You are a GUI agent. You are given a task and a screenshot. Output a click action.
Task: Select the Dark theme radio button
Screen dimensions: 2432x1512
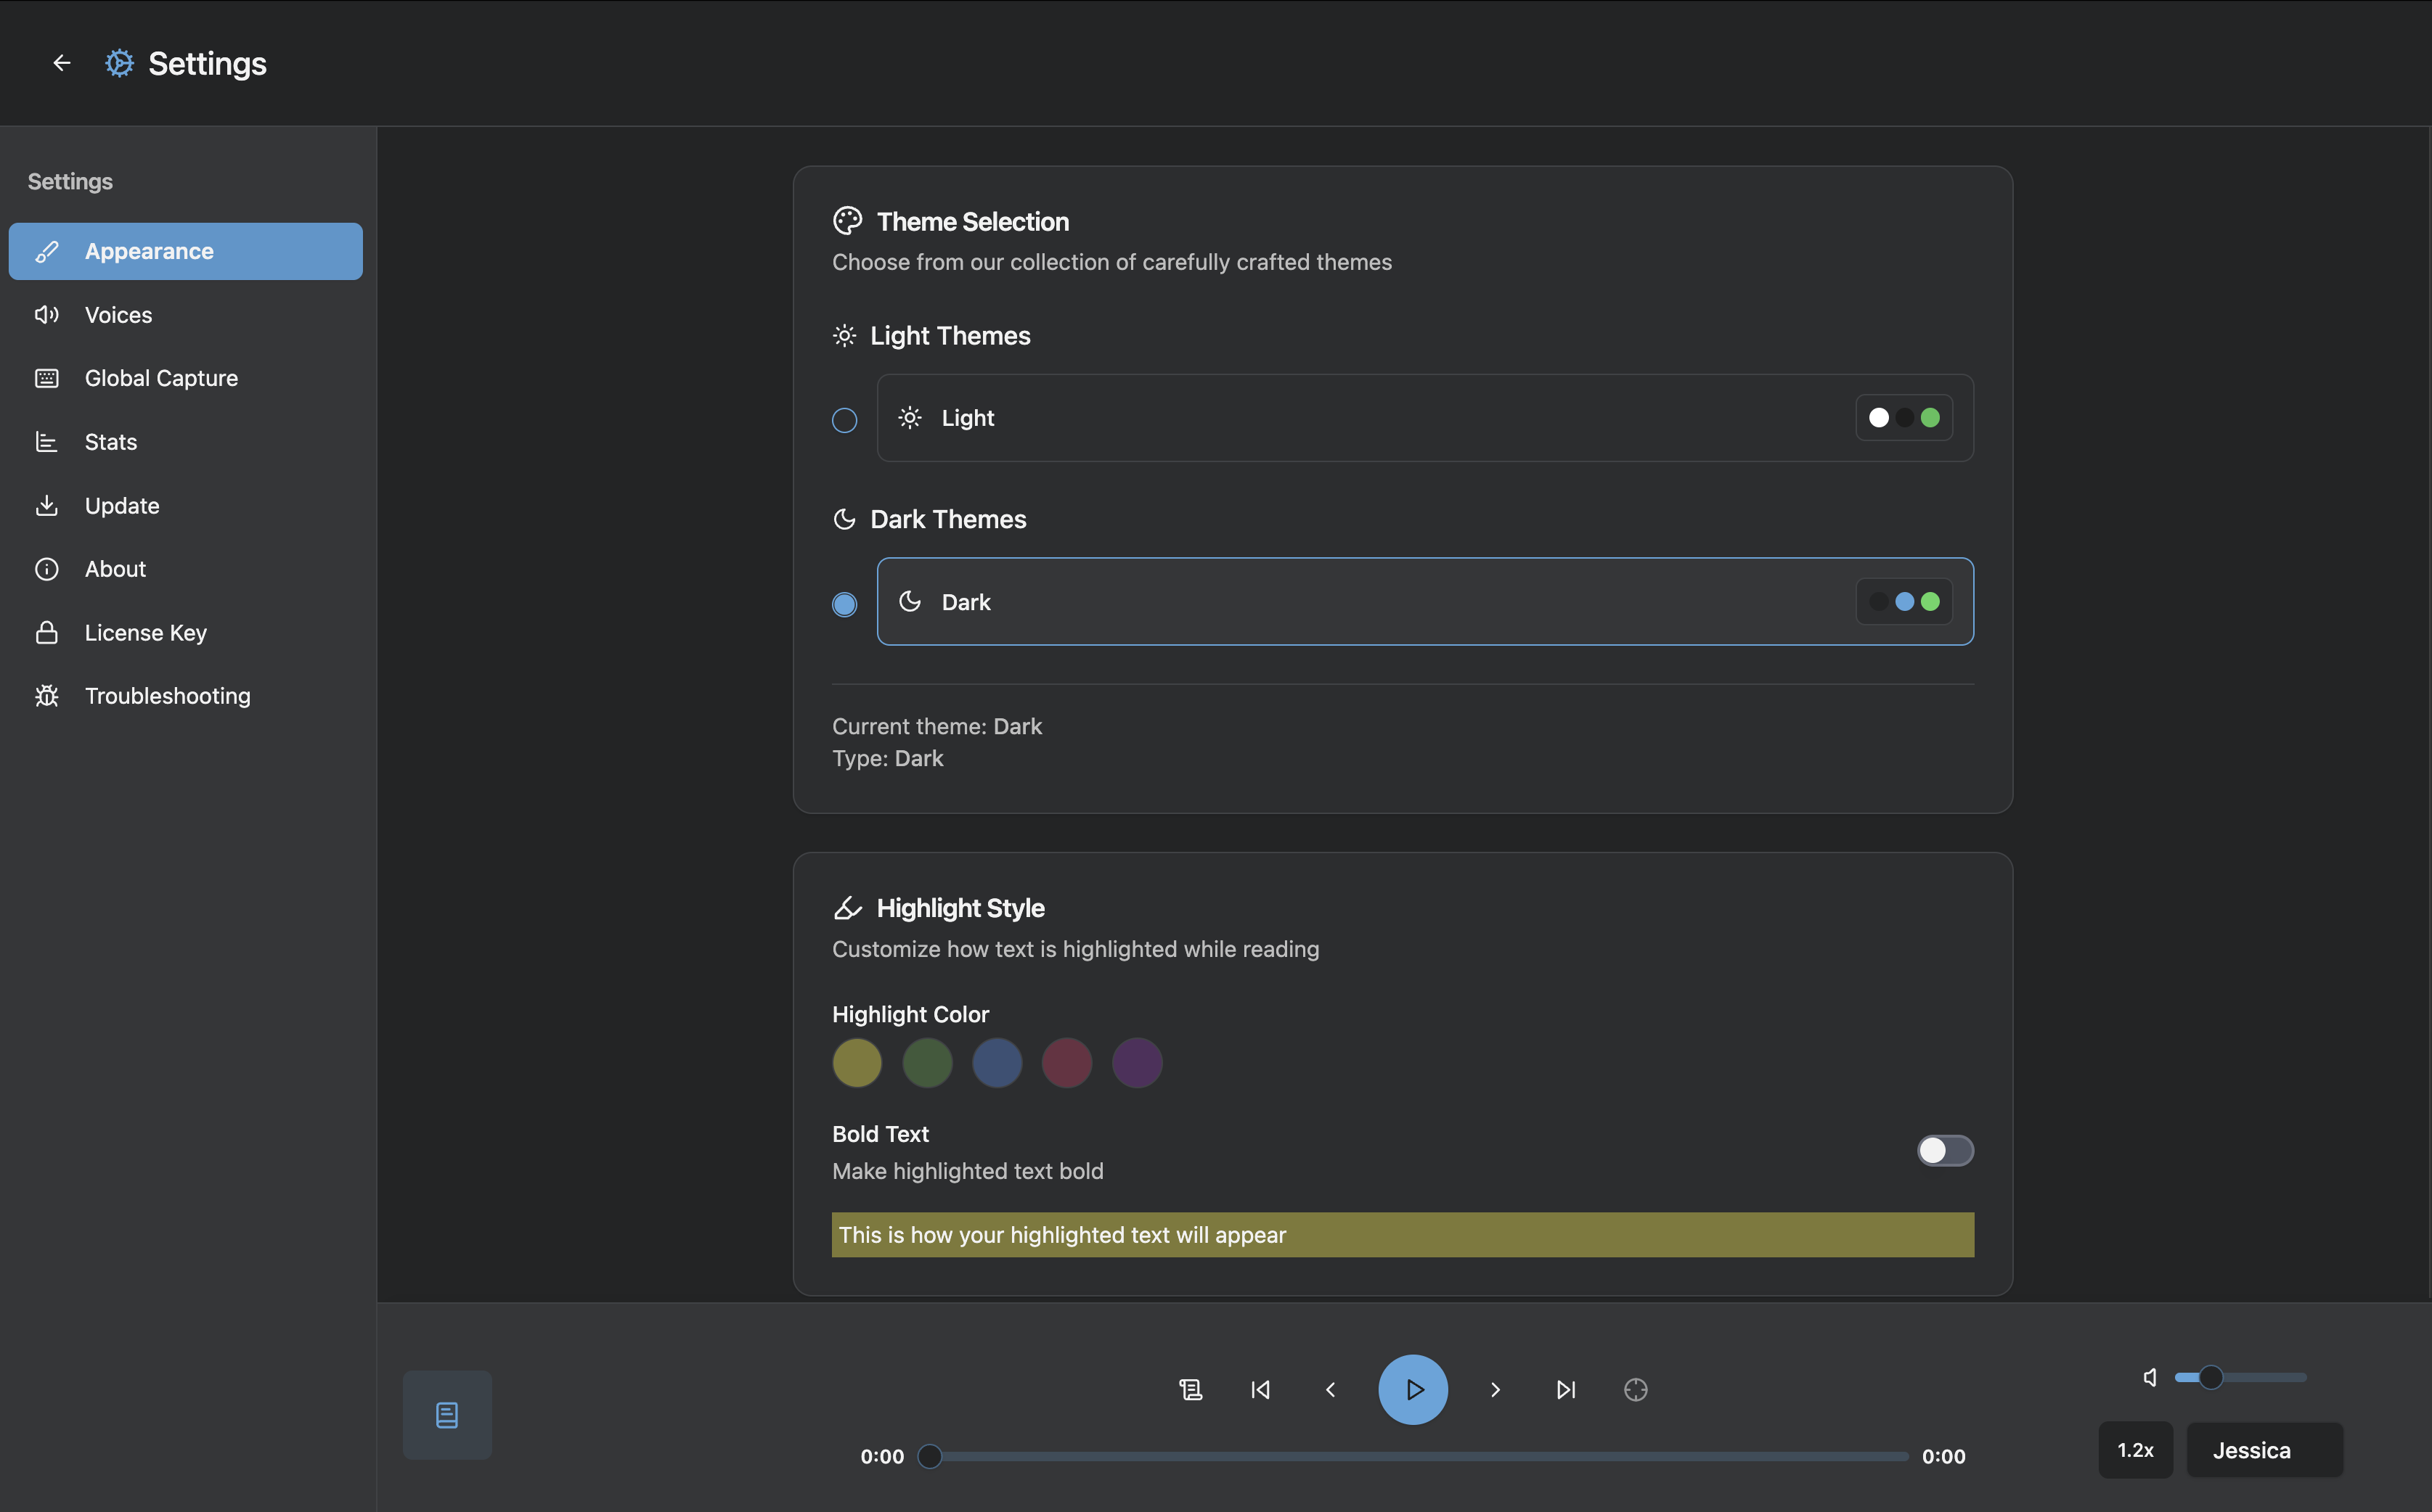[x=844, y=604]
